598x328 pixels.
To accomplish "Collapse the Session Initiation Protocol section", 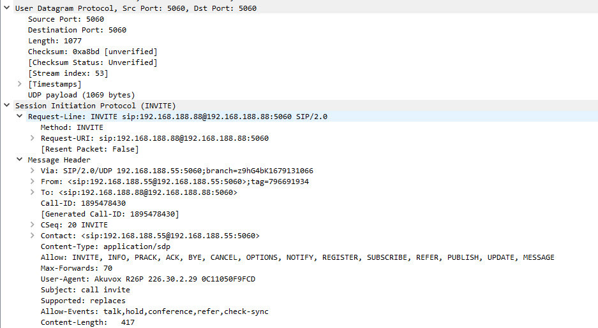I will point(7,105).
